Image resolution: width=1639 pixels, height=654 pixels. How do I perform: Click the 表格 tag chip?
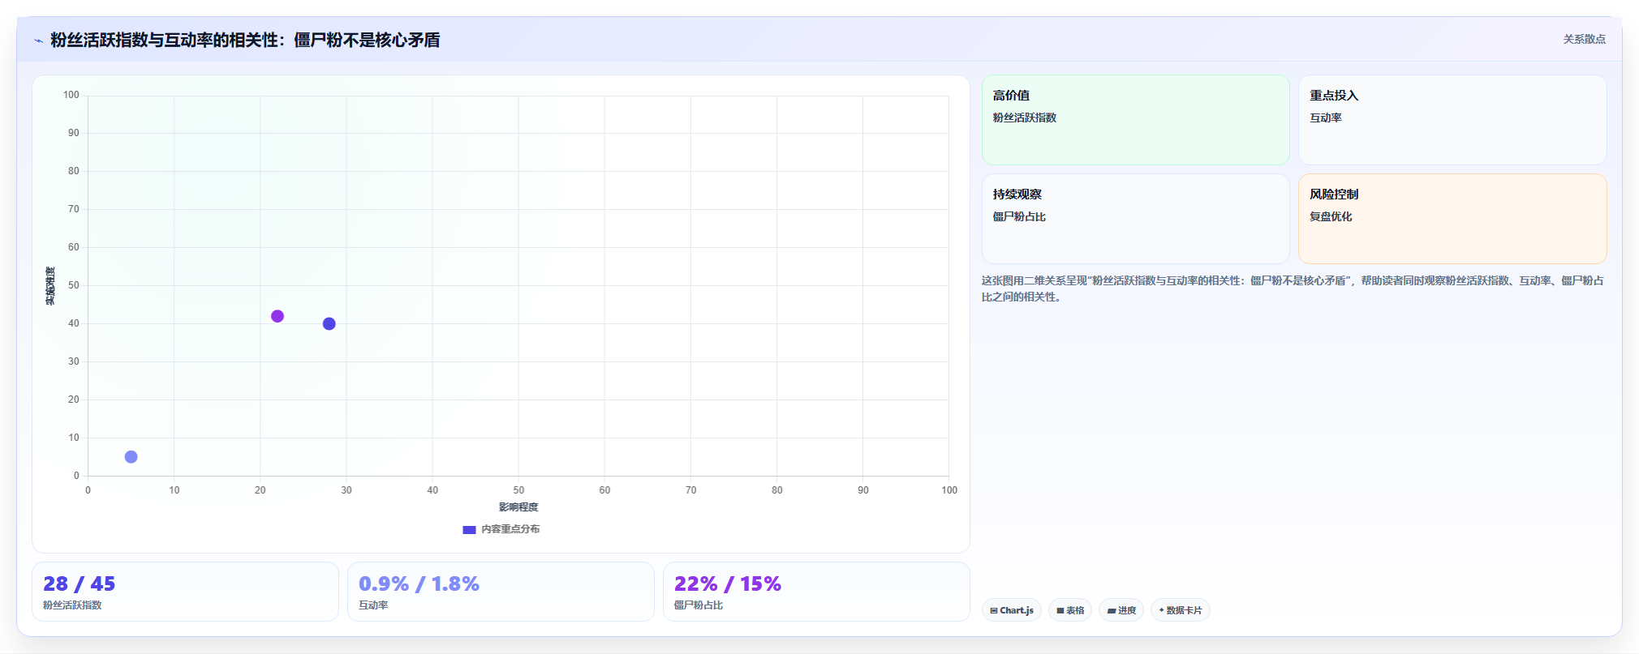coord(1070,610)
